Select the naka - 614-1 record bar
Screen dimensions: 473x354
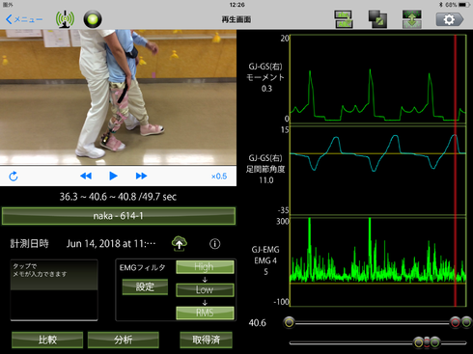[119, 216]
